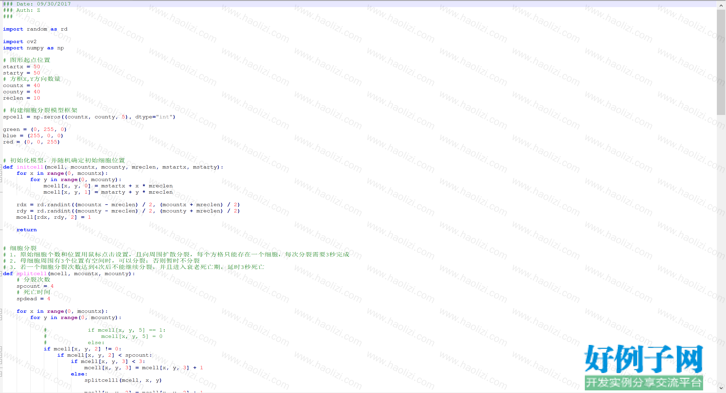
Task: Click the 'reclen = 10' assignment
Action: pyautogui.click(x=21, y=98)
